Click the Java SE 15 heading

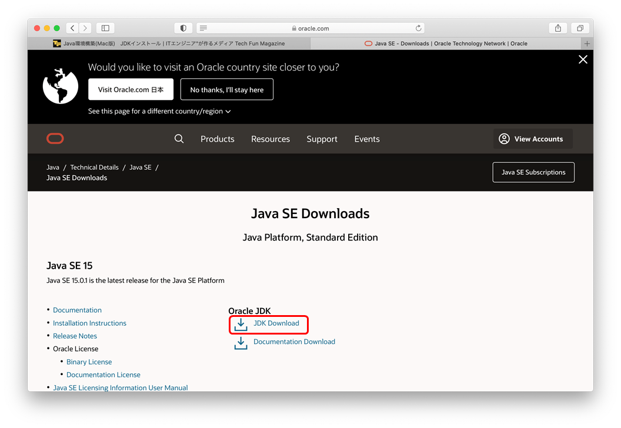(x=69, y=265)
